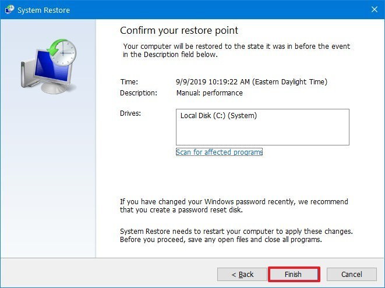Click the intro text about restoring state

click(236, 51)
